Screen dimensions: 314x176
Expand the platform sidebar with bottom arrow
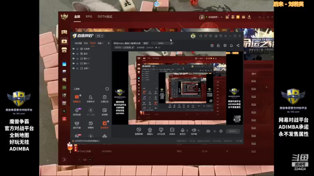click(64, 160)
